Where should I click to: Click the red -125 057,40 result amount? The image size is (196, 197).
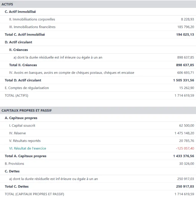point(185,148)
